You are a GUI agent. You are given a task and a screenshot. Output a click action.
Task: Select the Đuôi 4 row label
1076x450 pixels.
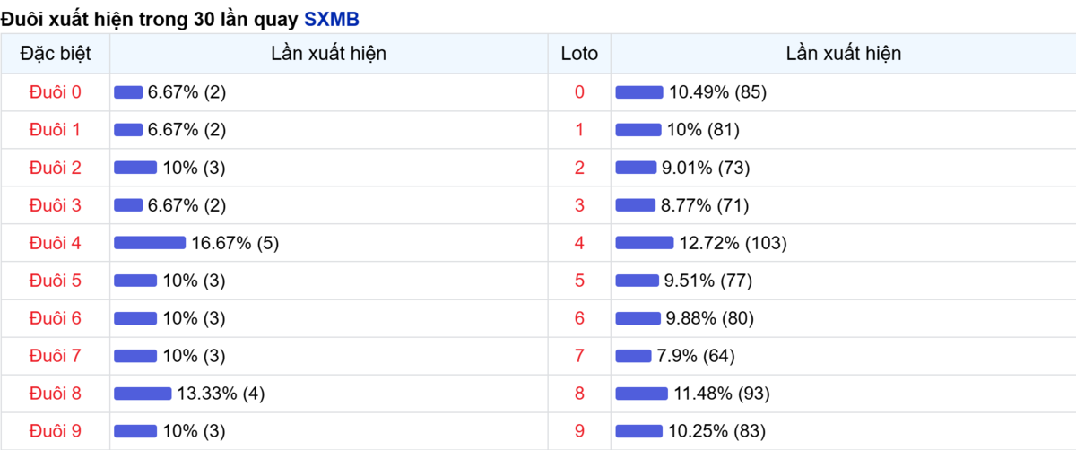[x=55, y=243]
